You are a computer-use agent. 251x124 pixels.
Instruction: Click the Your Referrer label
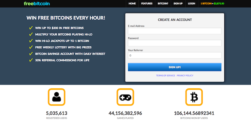136,50
